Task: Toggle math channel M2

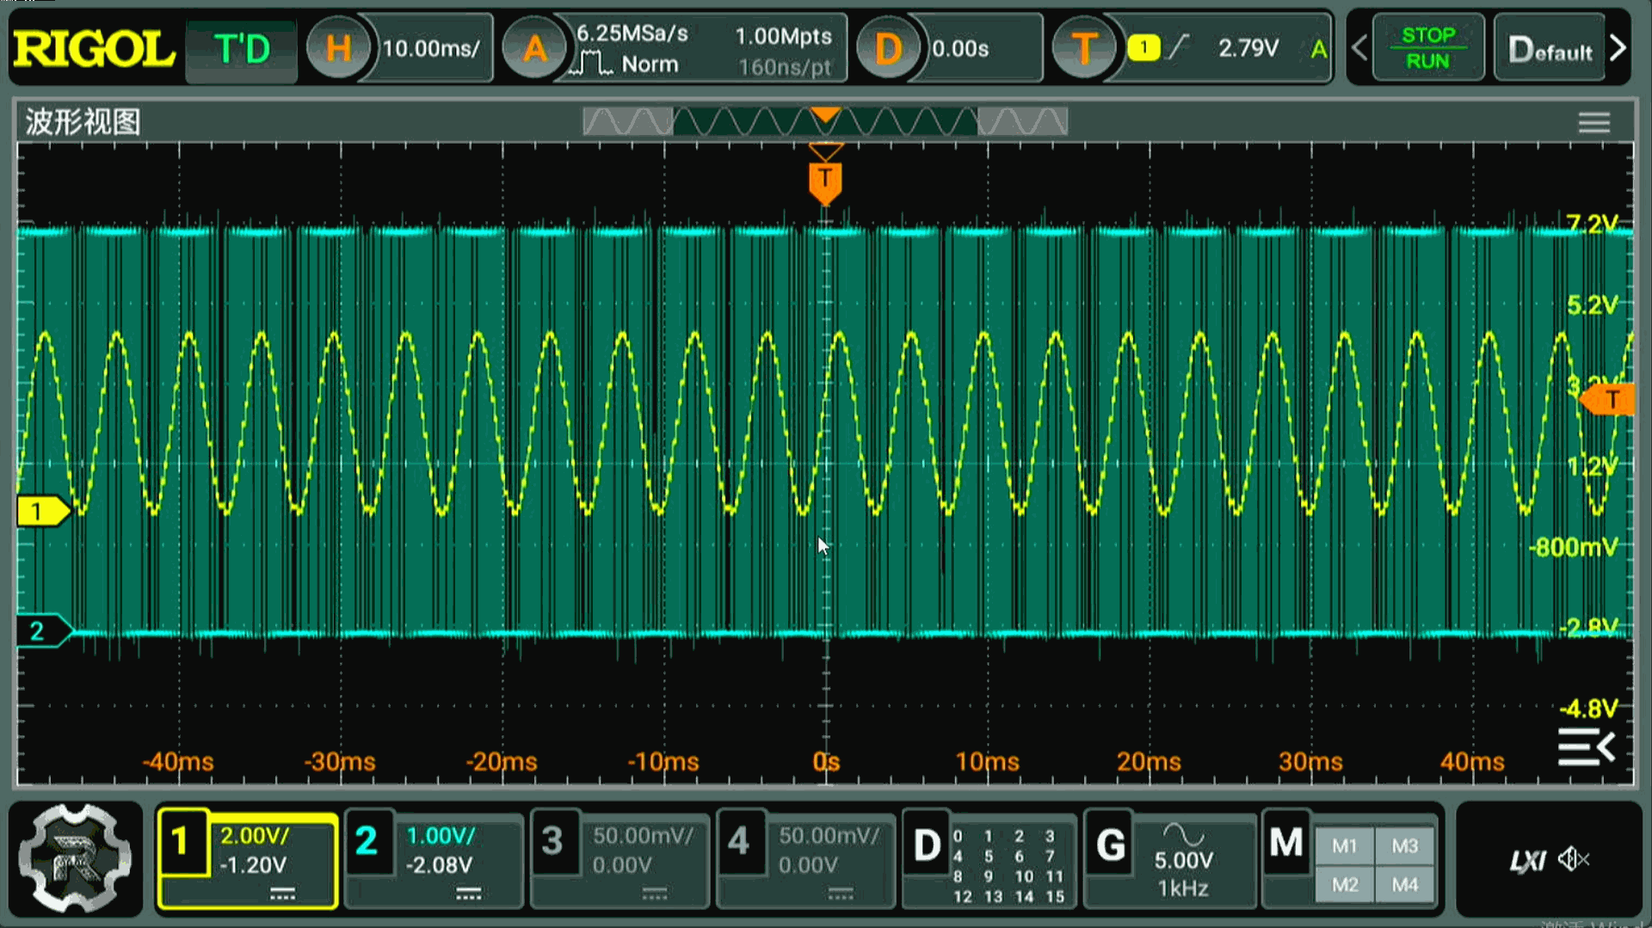Action: pyautogui.click(x=1345, y=885)
